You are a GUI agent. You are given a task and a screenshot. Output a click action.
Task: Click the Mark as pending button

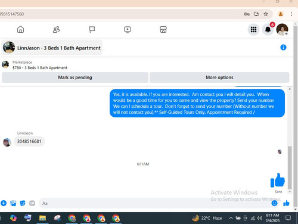point(75,77)
